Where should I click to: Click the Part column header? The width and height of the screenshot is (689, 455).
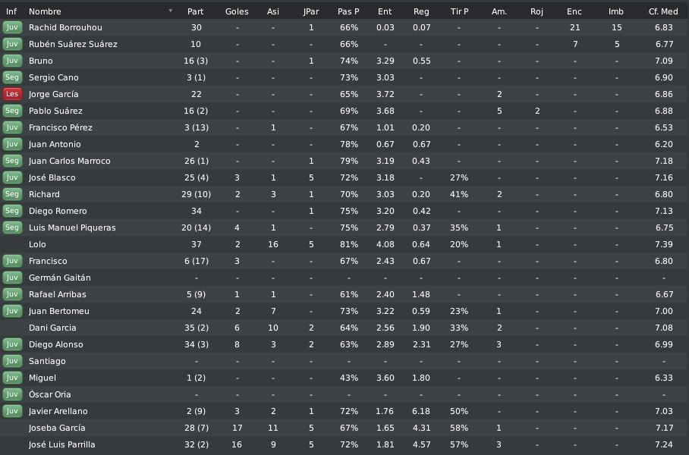pyautogui.click(x=195, y=11)
